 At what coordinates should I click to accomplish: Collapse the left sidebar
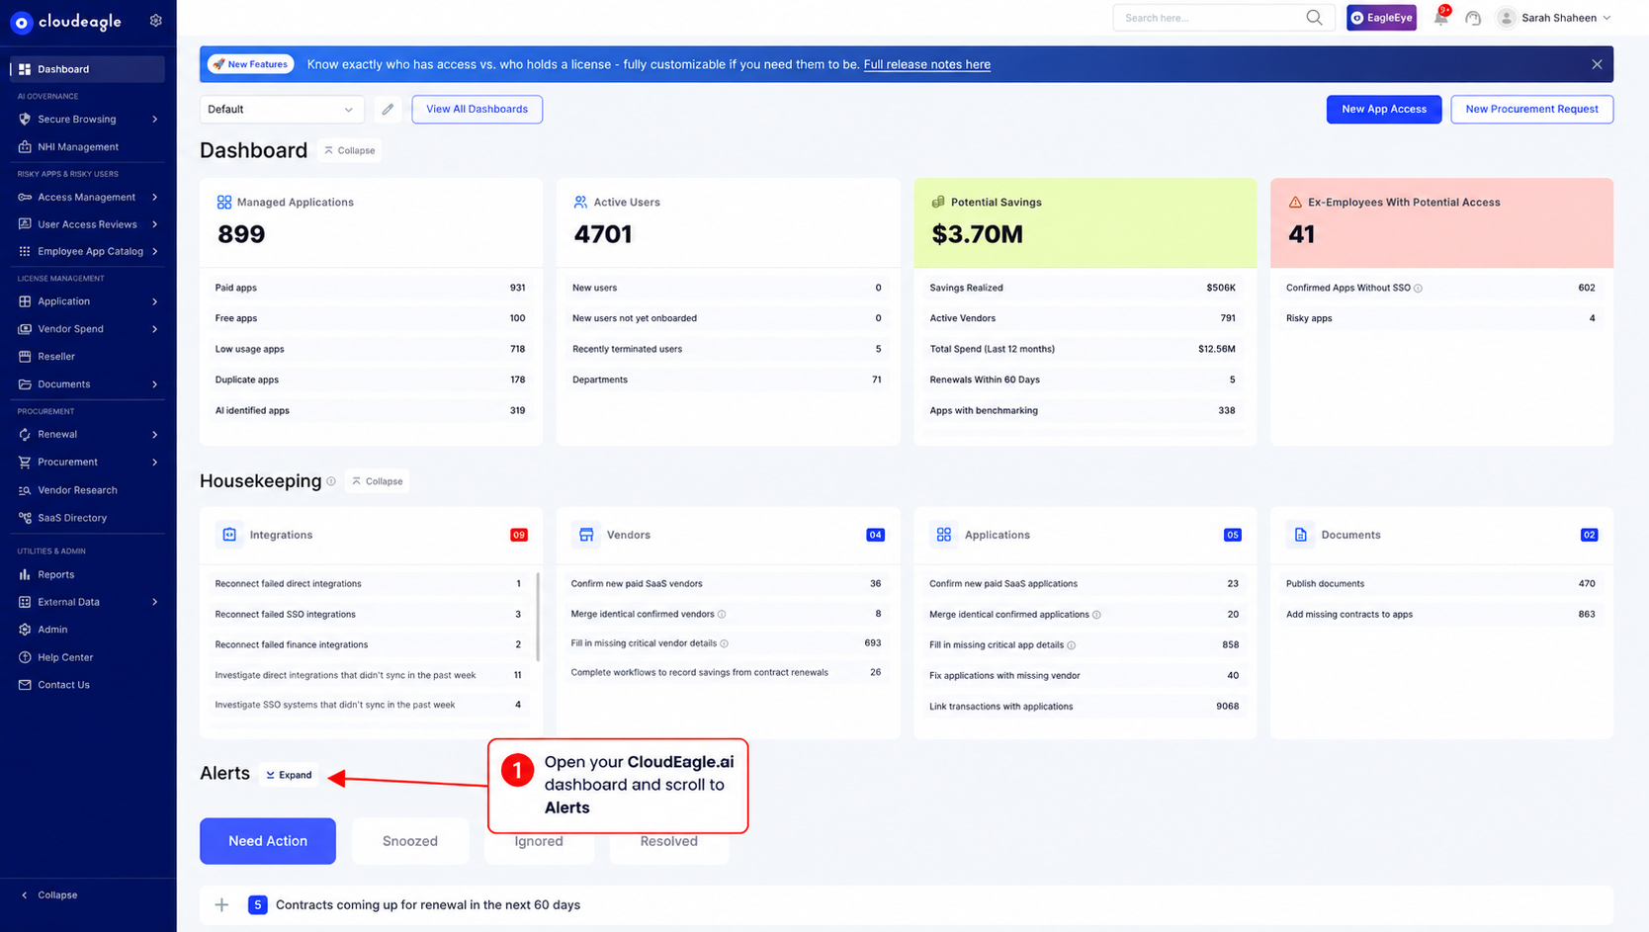tap(49, 894)
